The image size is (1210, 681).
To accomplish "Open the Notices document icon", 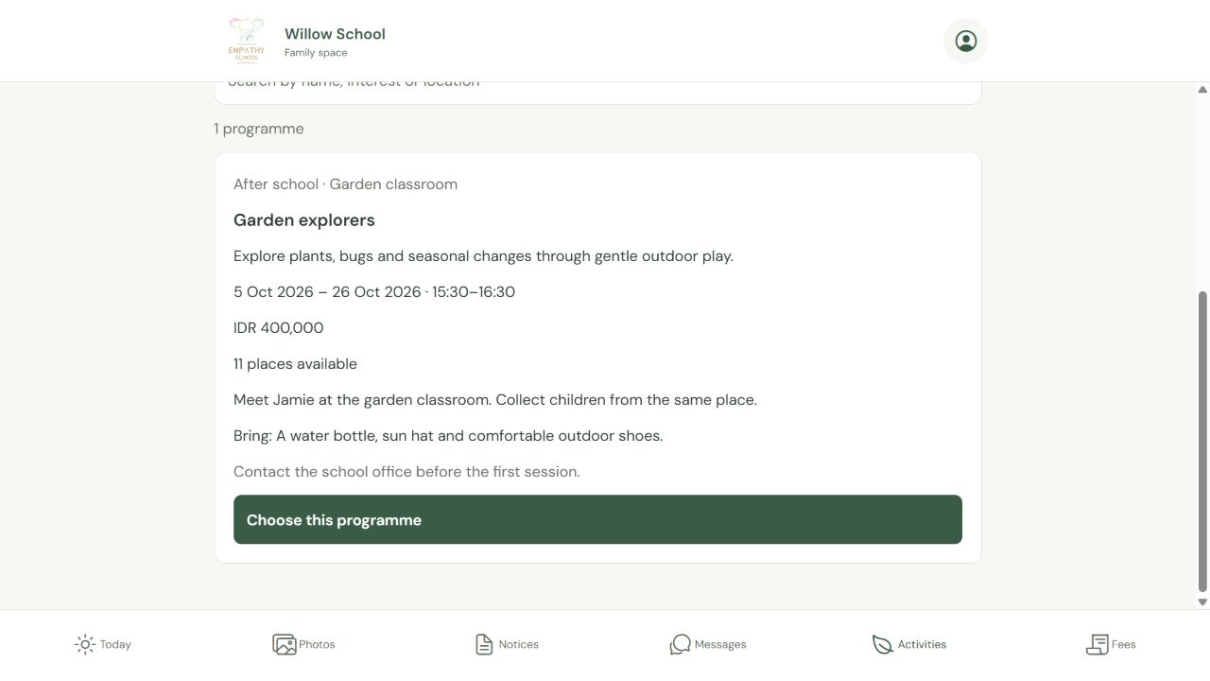I will tap(484, 644).
